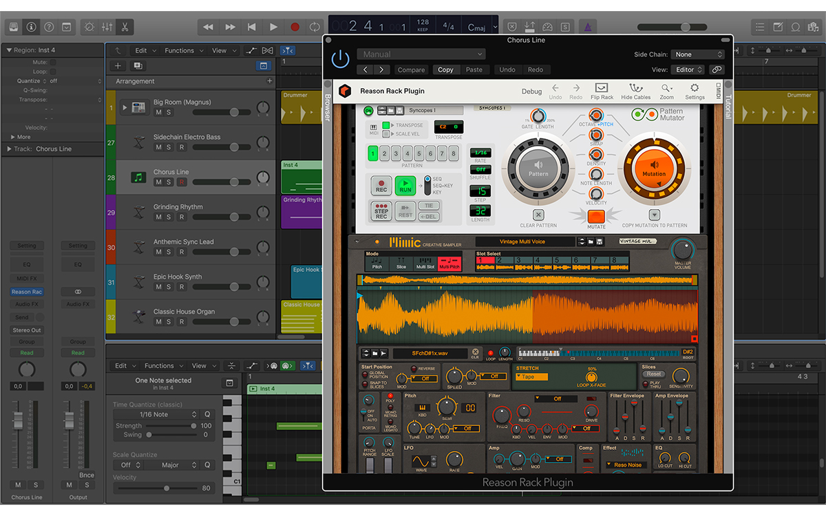Record-enable the Chorus Line track
Screen dimensions: 826x516
(x=182, y=182)
